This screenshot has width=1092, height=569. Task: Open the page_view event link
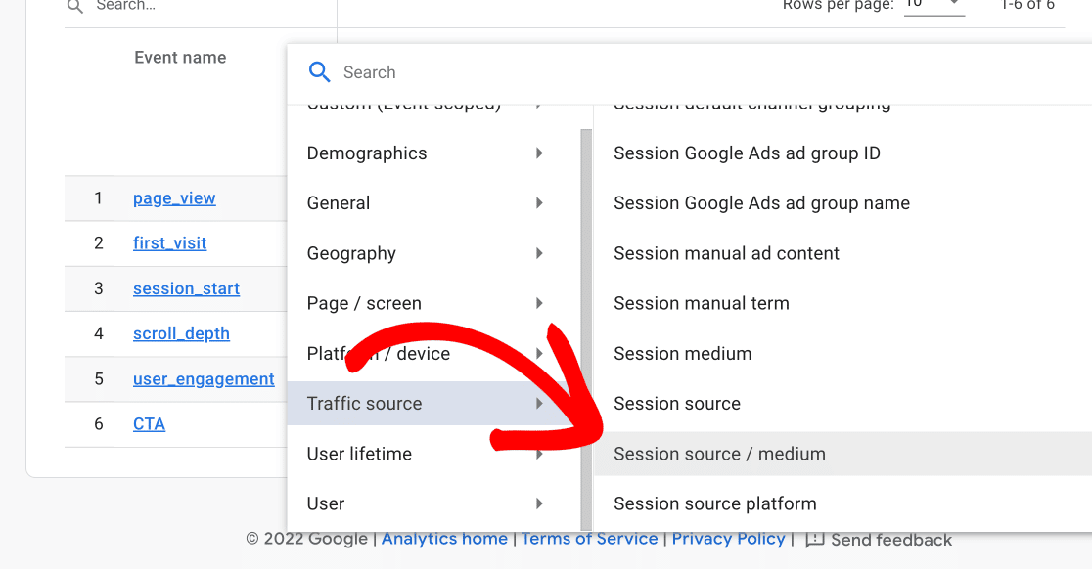pos(174,198)
